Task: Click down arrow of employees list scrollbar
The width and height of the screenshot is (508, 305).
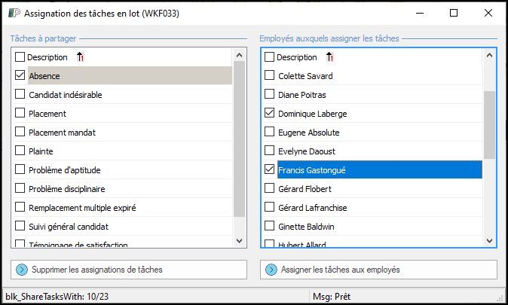Action: coord(489,240)
